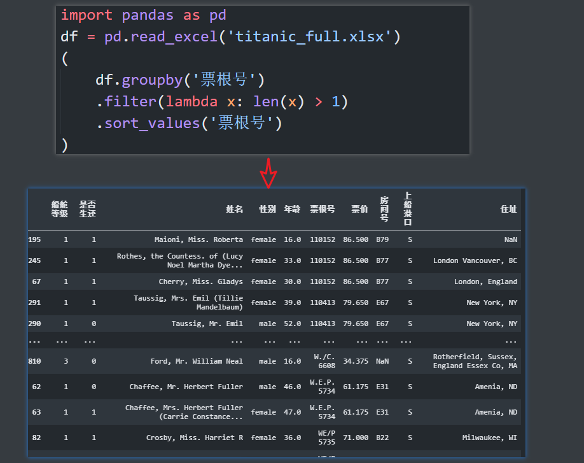Click cabin value B79
Image resolution: width=584 pixels, height=463 pixels.
point(382,239)
